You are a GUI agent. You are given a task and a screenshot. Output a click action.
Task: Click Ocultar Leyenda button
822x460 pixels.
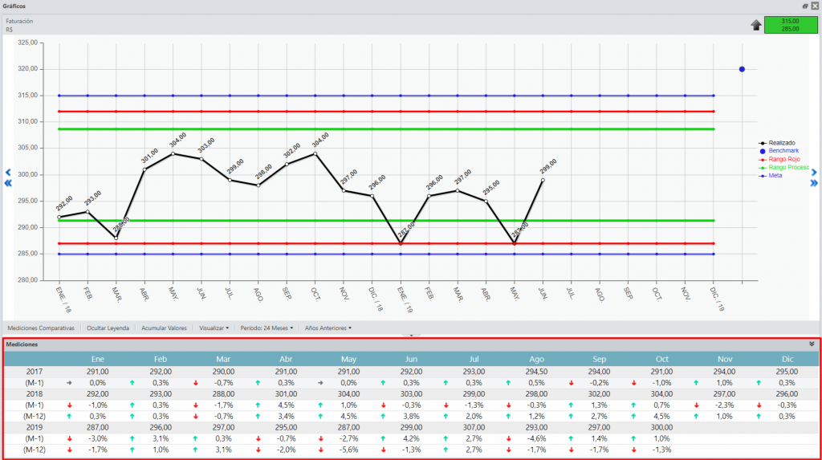point(108,328)
